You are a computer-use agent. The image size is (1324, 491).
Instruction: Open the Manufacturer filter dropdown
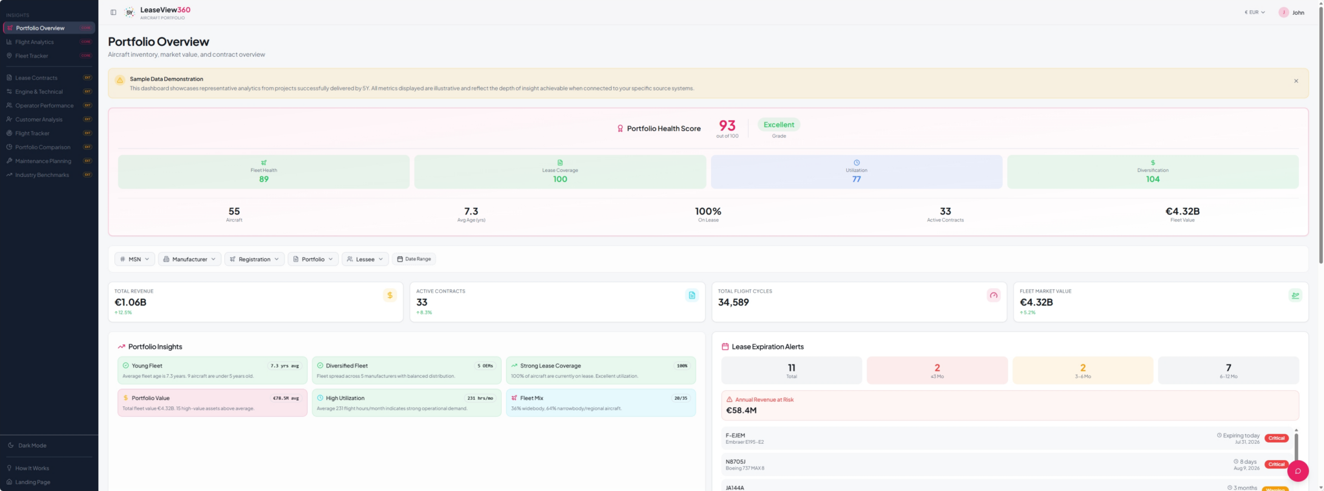pos(189,259)
